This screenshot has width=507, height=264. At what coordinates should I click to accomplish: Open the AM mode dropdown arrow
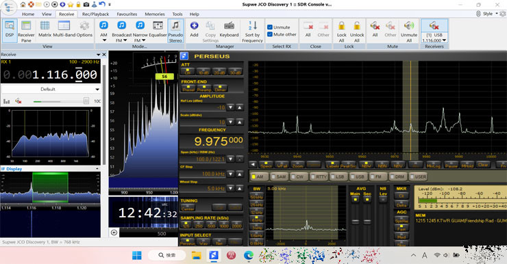coord(104,40)
